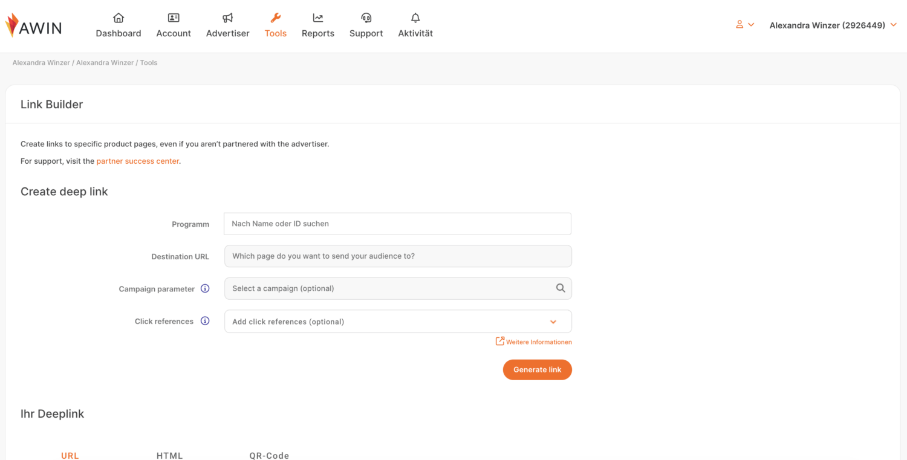Click the orange user profile icon
Image resolution: width=907 pixels, height=460 pixels.
point(740,25)
